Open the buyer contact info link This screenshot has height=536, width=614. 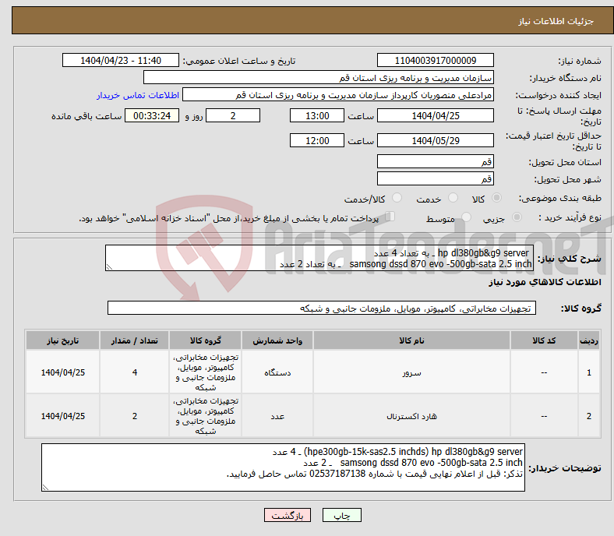point(138,95)
